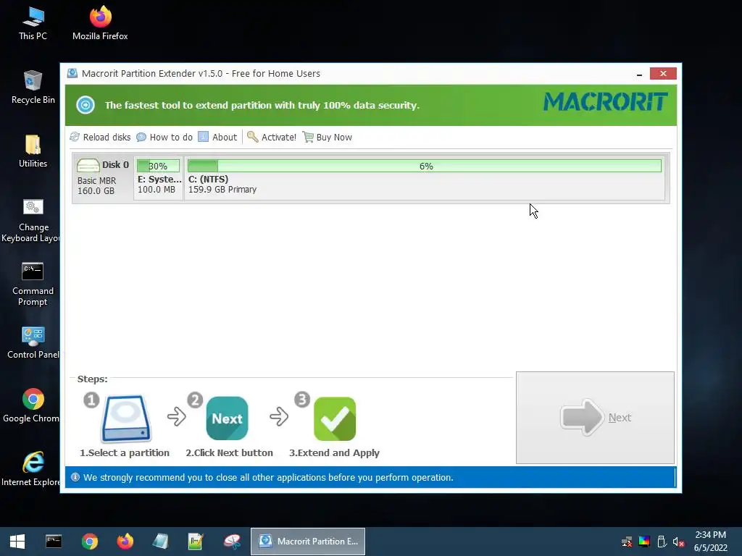Select the C: (NTFS) partition

point(424,177)
